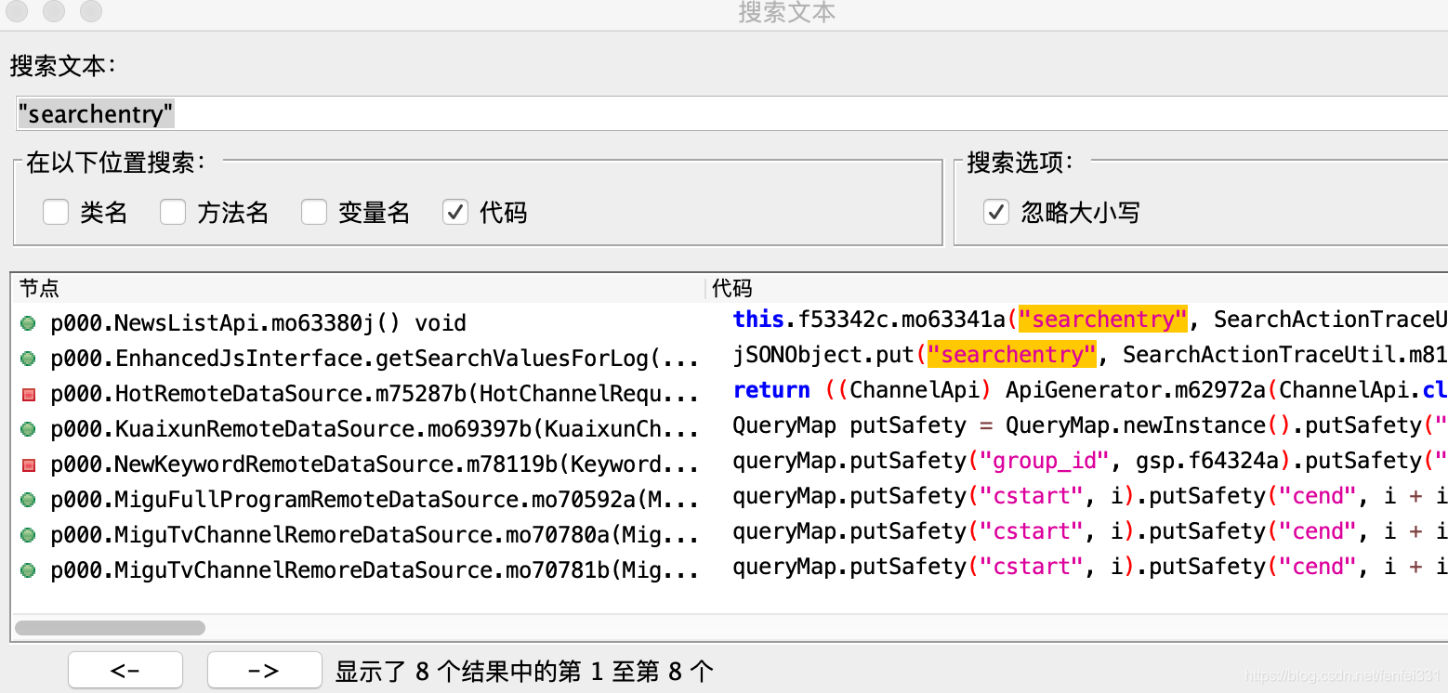The image size is (1448, 693).
Task: Click the green icon beside KuaixunRemoteDataSource.mo69397b
Action: pos(28,429)
